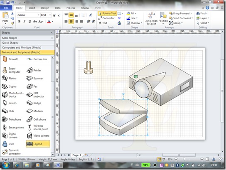The image size is (226, 170).
Task: Expand the More Shapes menu
Action: tap(27, 38)
